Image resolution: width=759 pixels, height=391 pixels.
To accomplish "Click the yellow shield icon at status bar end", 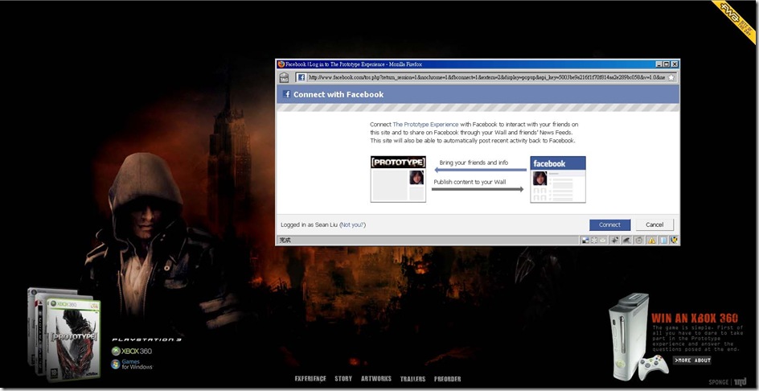I will point(675,241).
